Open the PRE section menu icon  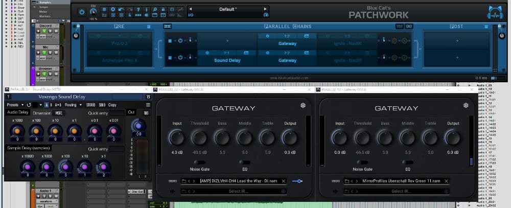click(149, 27)
